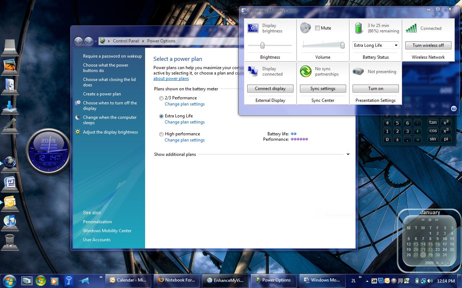Show hidden tray icons arrow
This screenshot has height=288, width=462.
point(367,280)
